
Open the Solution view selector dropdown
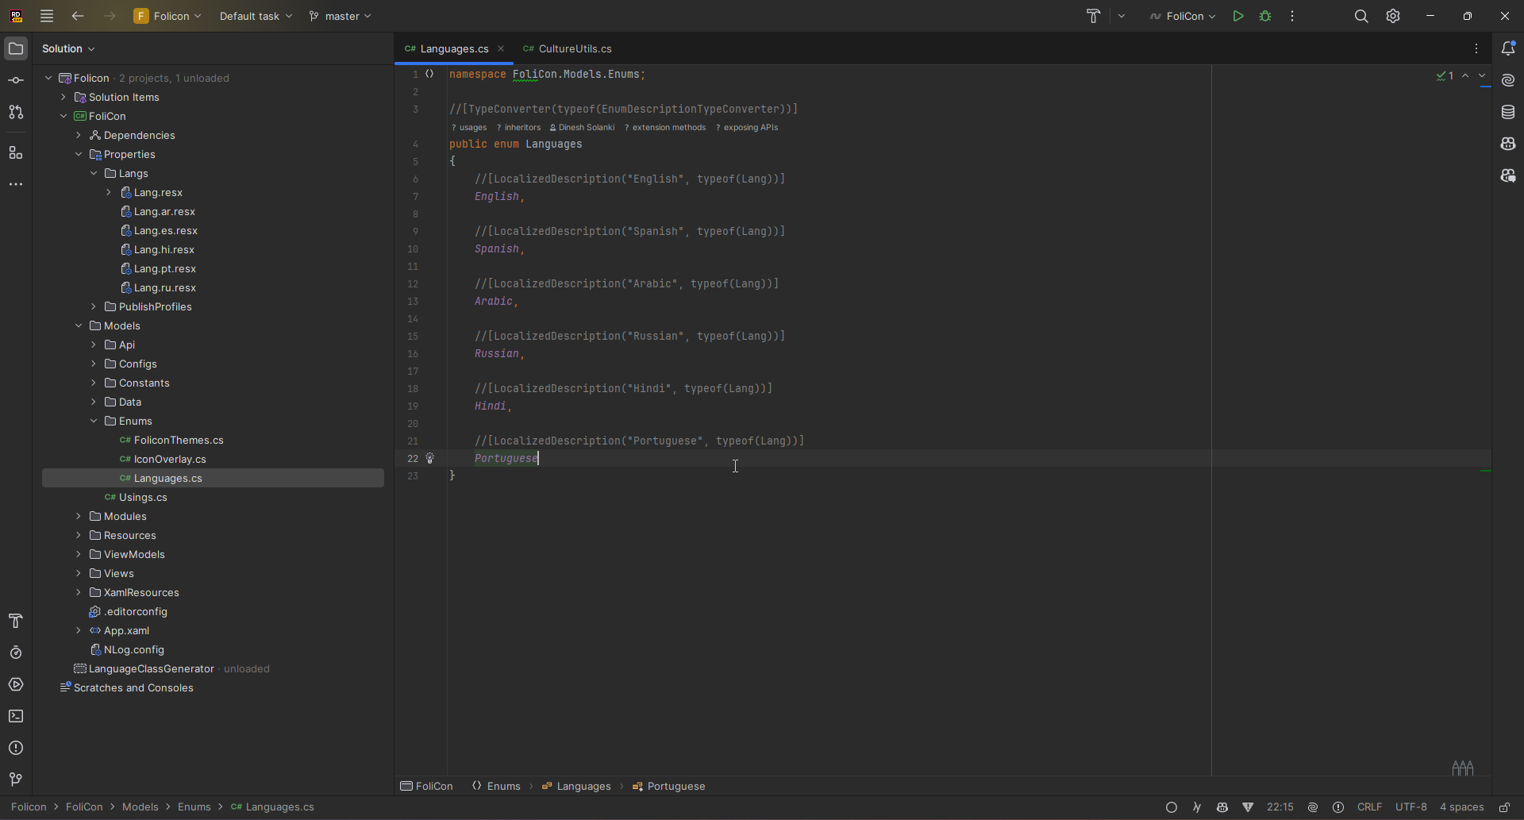pyautogui.click(x=69, y=49)
